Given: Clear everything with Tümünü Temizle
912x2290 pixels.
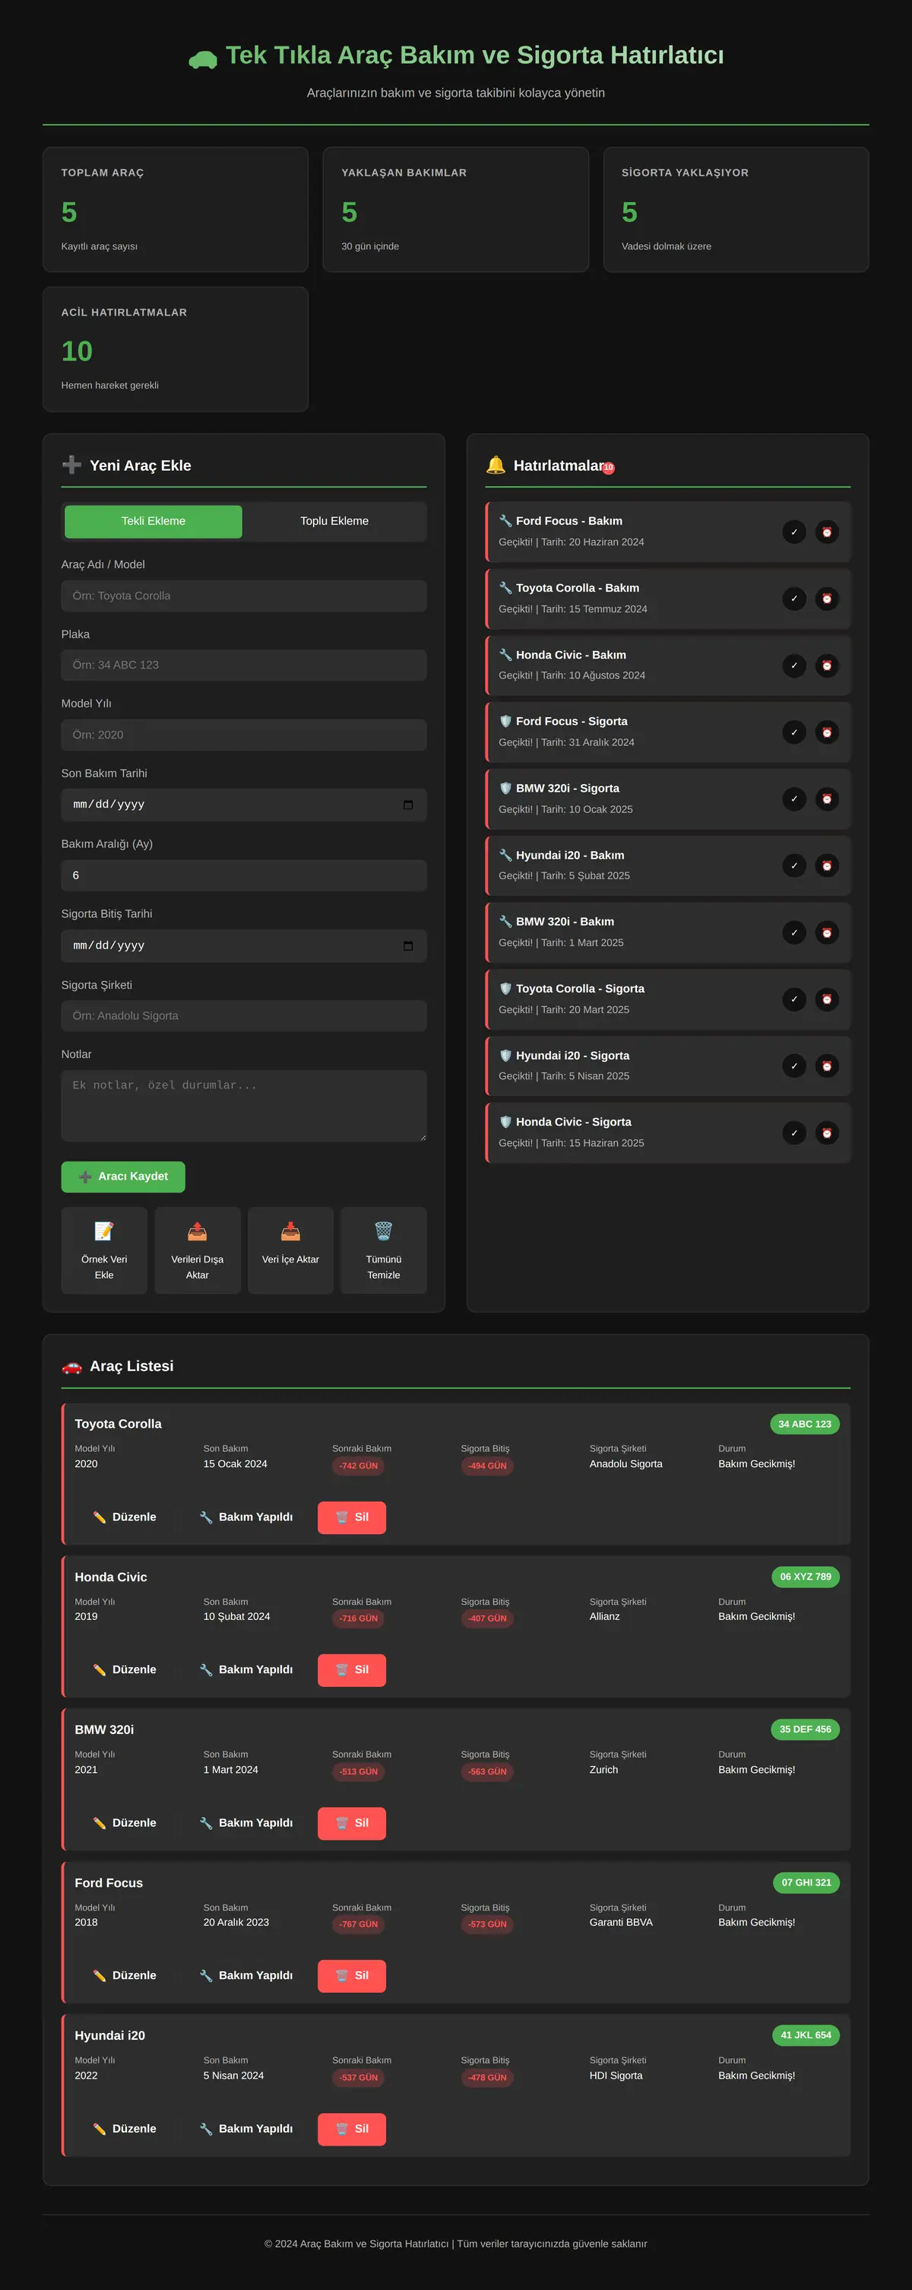Looking at the screenshot, I should click(x=384, y=1250).
